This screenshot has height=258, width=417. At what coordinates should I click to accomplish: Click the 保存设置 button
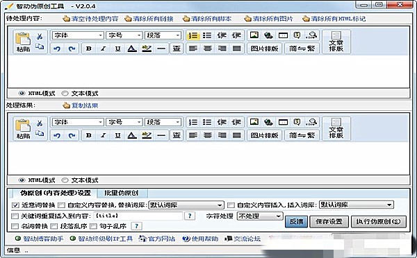[329, 222]
